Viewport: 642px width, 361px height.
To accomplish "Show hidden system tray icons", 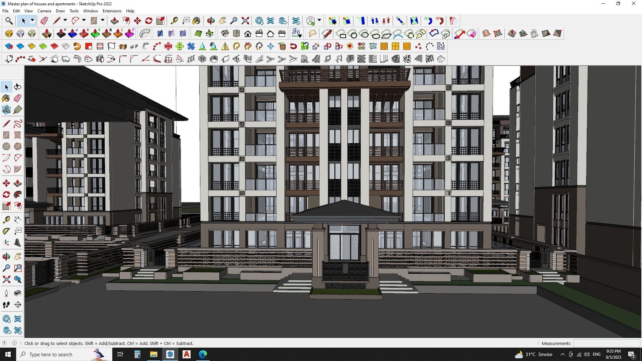I will 562,354.
